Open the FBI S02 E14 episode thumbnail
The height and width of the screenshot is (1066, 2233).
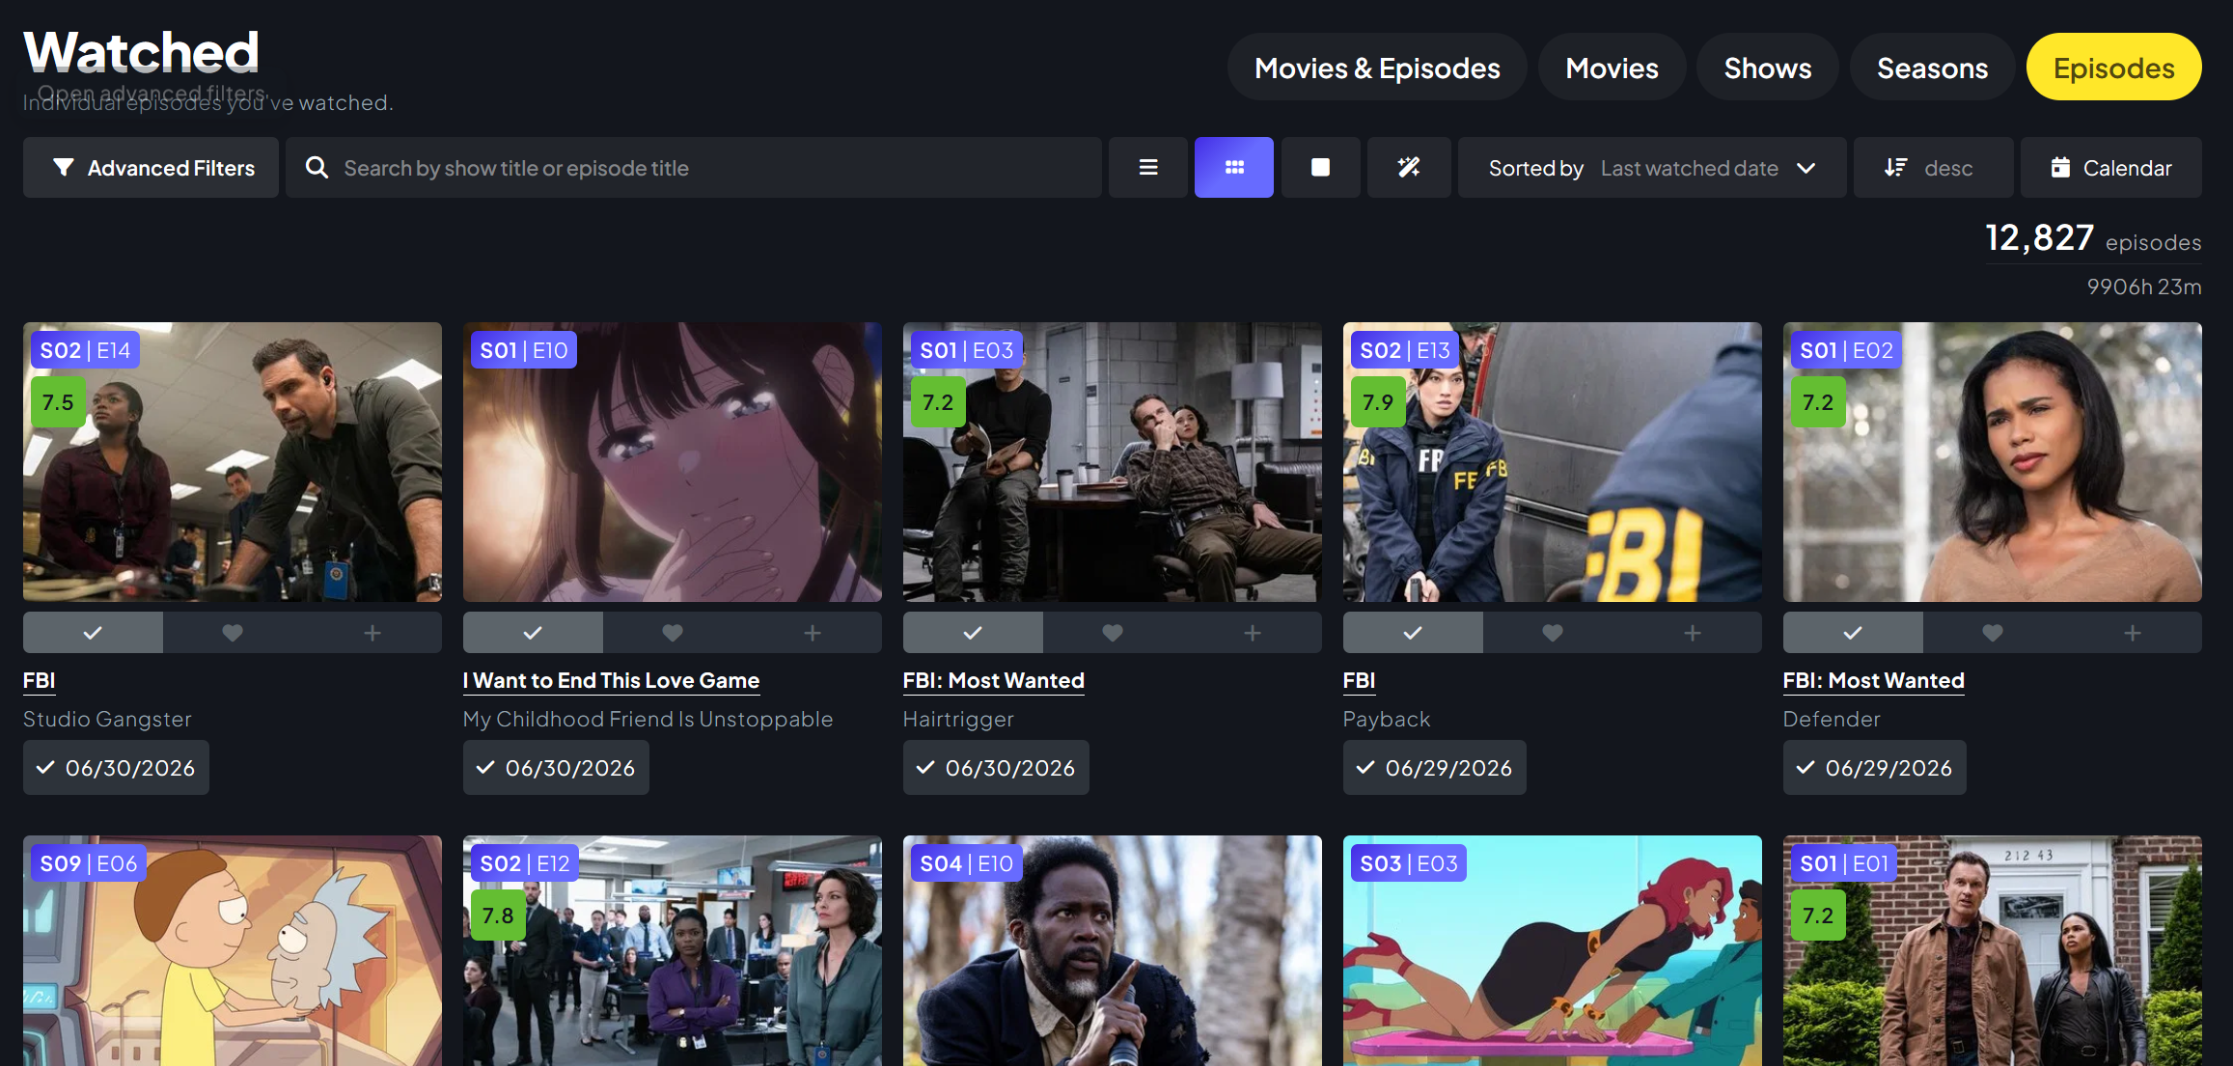(x=233, y=462)
